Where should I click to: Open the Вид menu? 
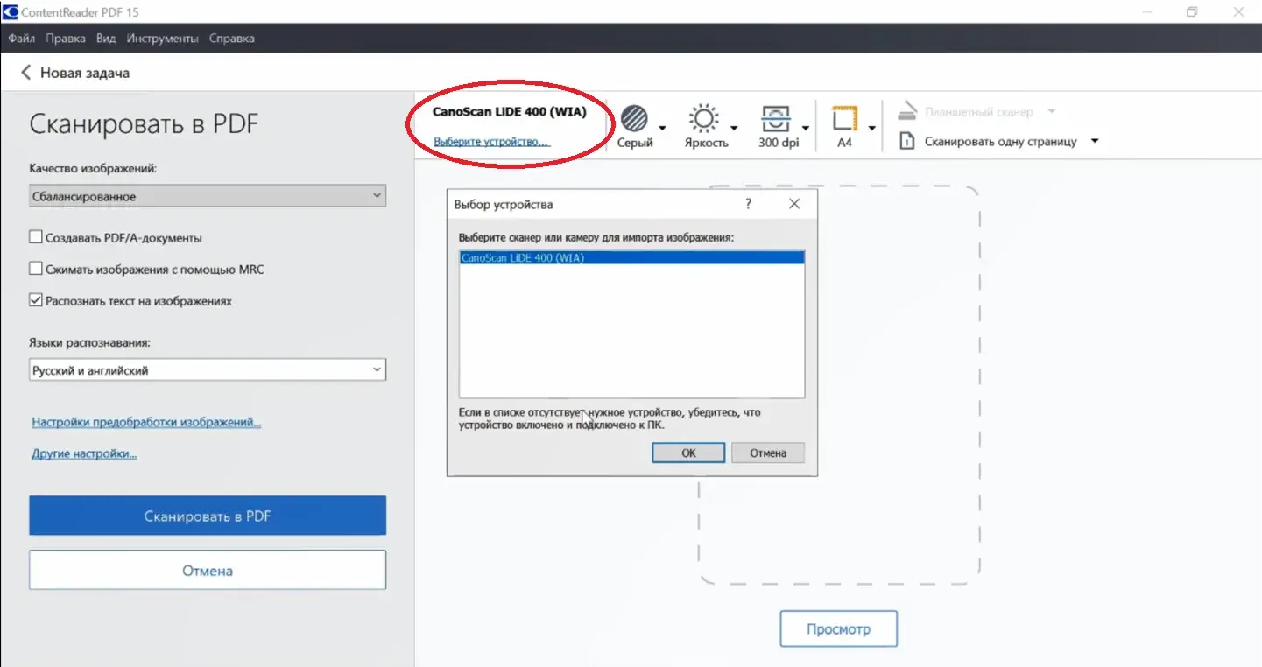click(x=106, y=39)
